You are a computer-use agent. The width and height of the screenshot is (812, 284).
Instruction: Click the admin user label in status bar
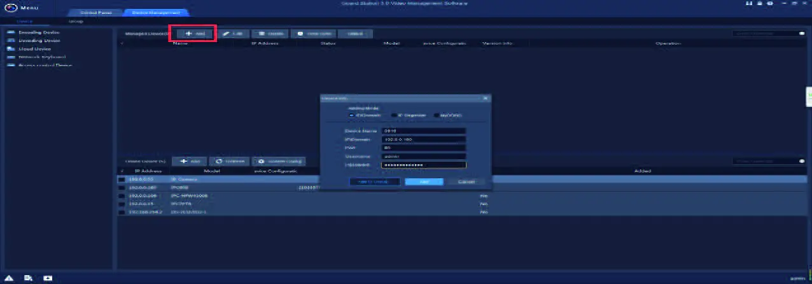(797, 278)
